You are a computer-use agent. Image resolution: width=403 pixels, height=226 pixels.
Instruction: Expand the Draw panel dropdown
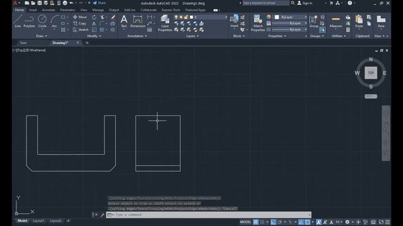point(42,36)
